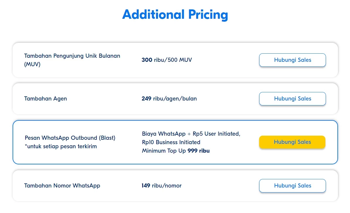Click the 249 ribu/agen/bulan price

169,99
